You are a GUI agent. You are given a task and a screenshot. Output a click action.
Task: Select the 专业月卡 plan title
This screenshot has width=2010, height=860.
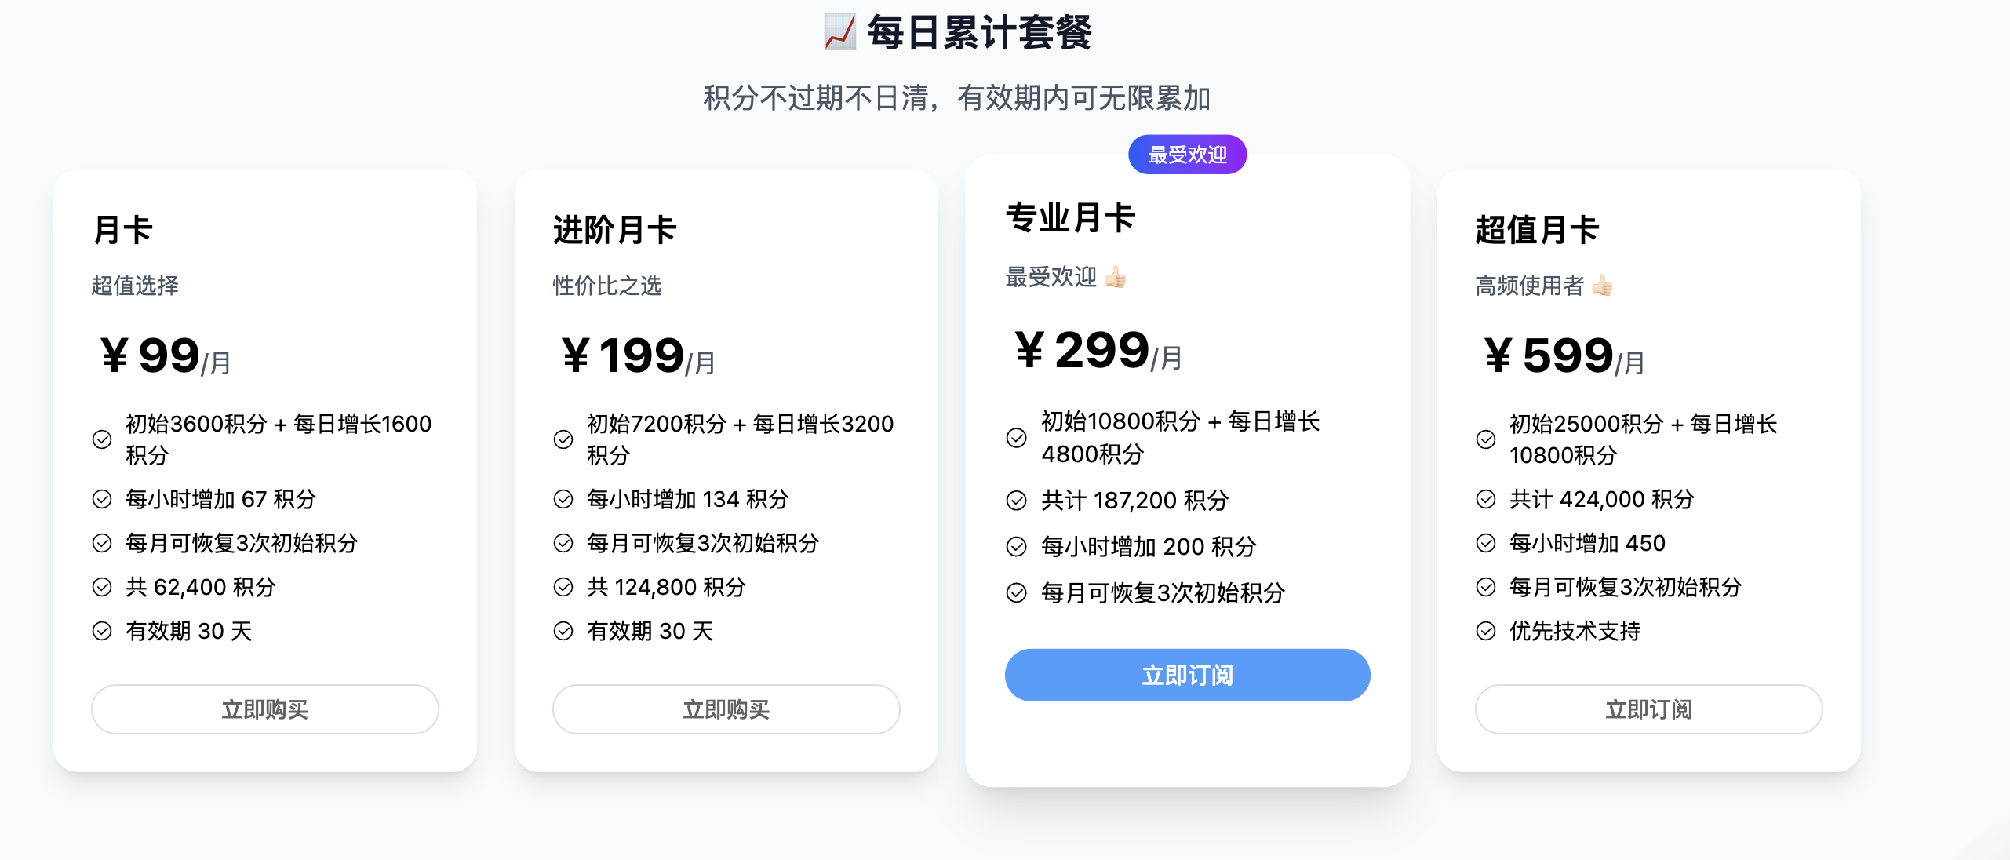coord(1071,217)
